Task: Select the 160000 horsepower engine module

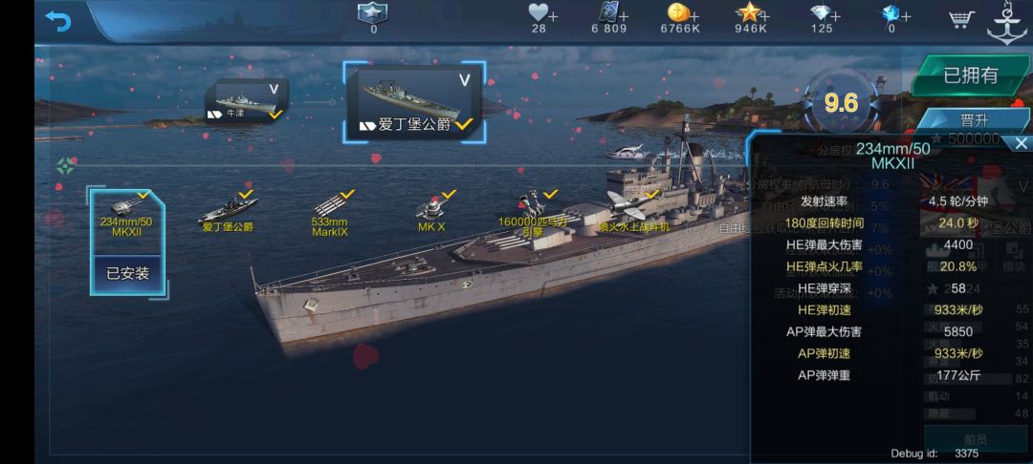Action: pos(533,213)
